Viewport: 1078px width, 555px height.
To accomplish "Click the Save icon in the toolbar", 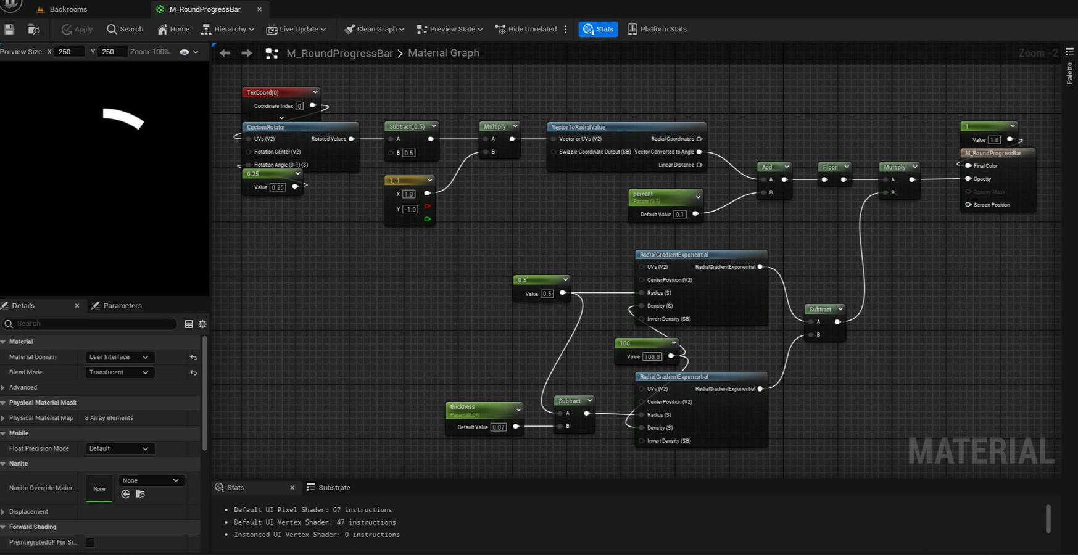I will pos(9,29).
